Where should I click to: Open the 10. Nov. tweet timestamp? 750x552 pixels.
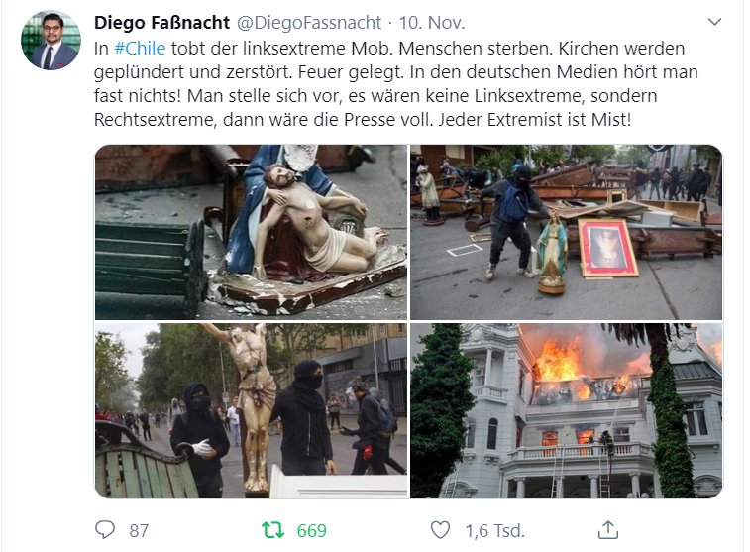(432, 23)
